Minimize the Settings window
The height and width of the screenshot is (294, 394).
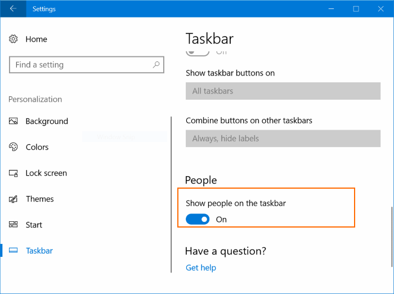coord(331,9)
